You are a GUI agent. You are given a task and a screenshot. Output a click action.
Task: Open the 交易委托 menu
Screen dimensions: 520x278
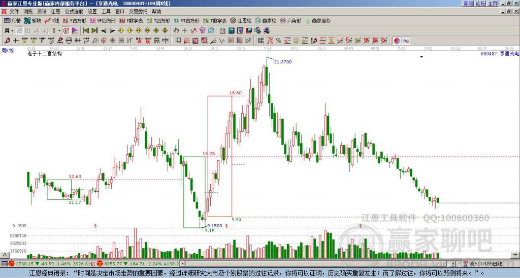point(138,12)
